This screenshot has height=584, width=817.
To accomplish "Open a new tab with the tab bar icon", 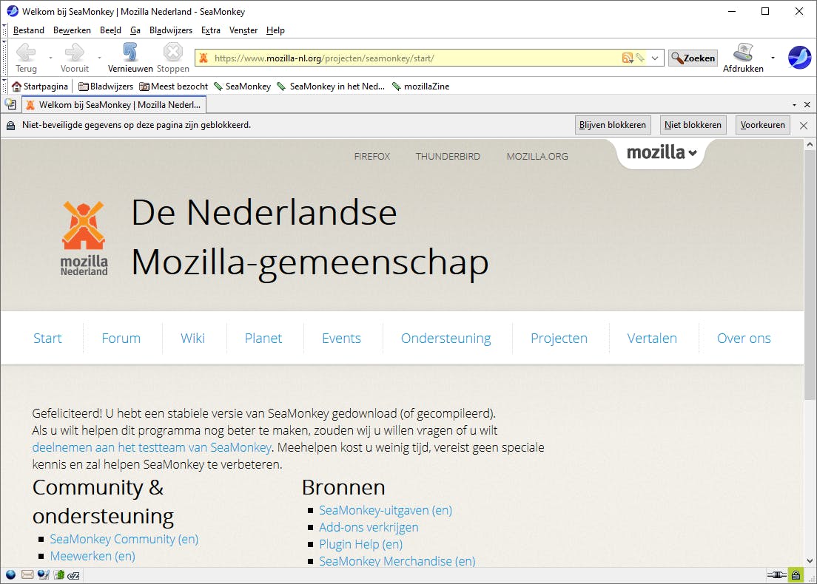I will coord(10,104).
